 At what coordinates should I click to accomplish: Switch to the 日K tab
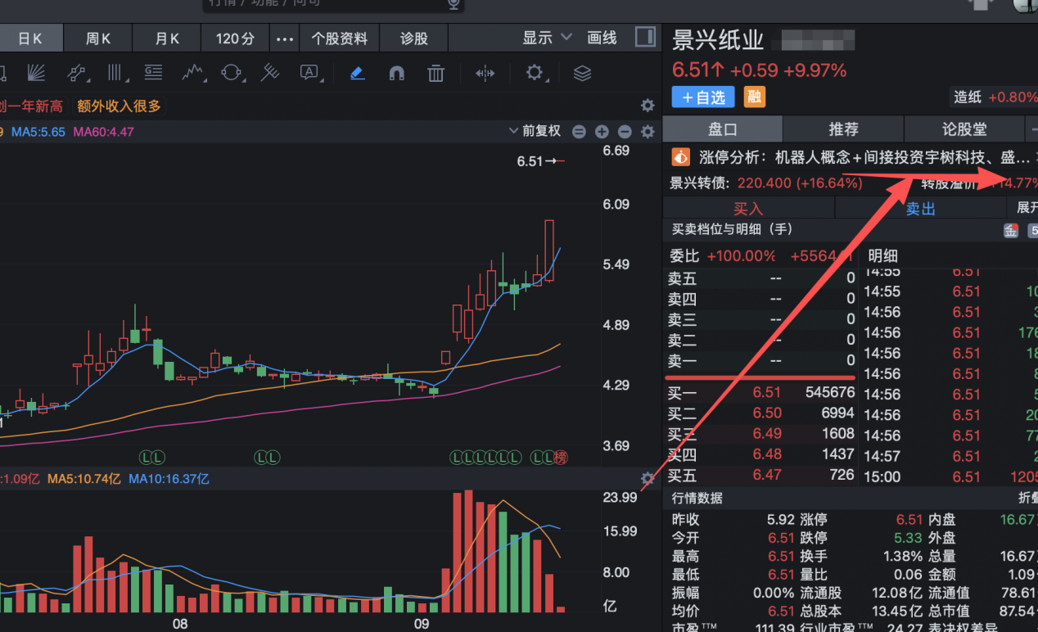(29, 38)
